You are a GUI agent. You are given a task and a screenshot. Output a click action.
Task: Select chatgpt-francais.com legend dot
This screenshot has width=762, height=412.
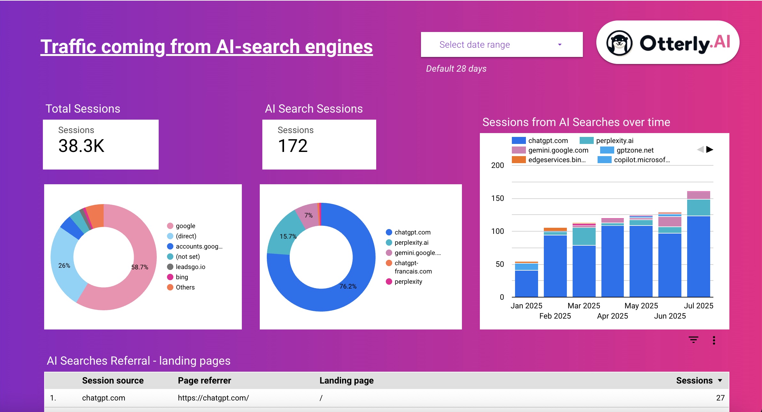click(x=389, y=263)
